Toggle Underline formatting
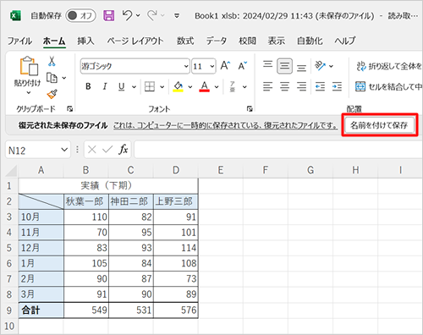 (122, 86)
